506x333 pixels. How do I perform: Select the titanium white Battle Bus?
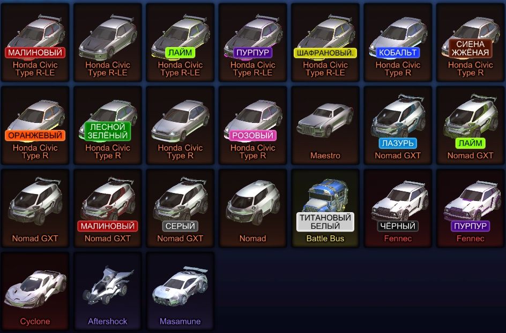(325, 208)
